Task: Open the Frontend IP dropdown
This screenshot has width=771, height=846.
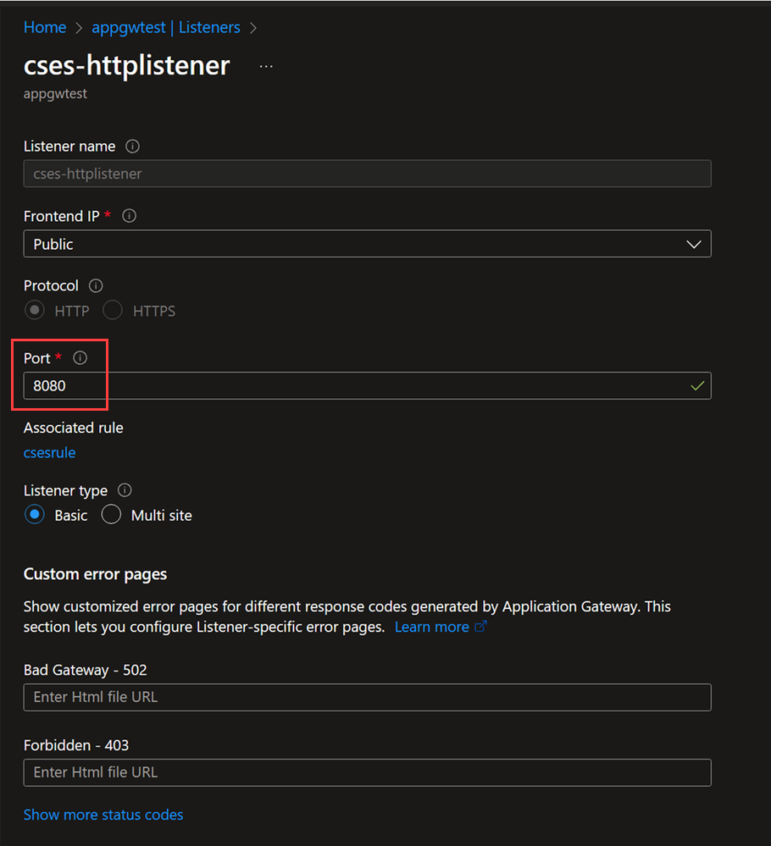Action: [x=694, y=244]
